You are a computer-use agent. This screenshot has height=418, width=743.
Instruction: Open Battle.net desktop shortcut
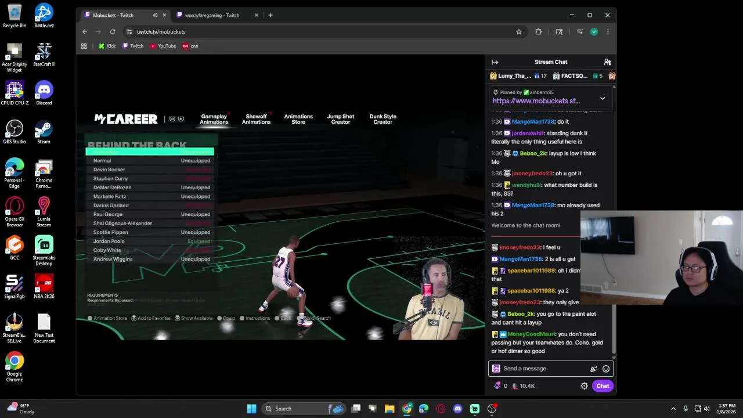pyautogui.click(x=44, y=16)
